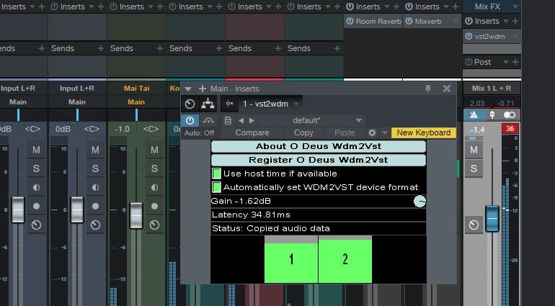The image size is (555, 306).
Task: Add insert with plus above Room Reverb
Action: (x=396, y=6)
